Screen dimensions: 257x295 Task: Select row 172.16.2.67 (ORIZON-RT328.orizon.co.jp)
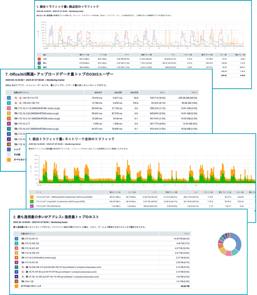pyautogui.click(x=102, y=129)
